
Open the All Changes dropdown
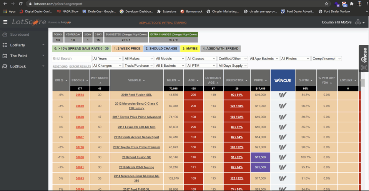coord(107,66)
